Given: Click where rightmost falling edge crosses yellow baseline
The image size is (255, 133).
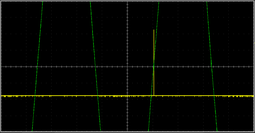Looking at the screenshot, I should tap(214, 96).
